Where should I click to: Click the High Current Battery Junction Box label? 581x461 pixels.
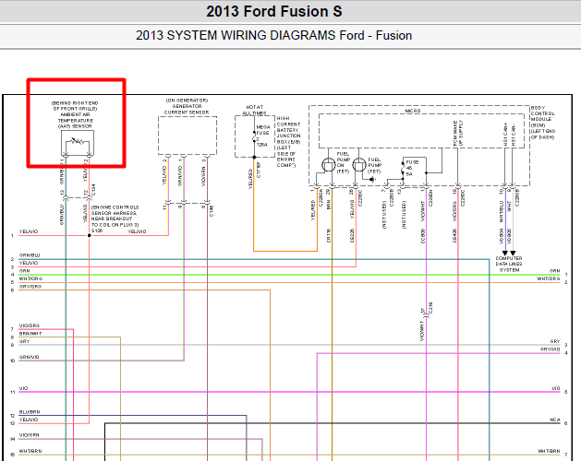(288, 142)
